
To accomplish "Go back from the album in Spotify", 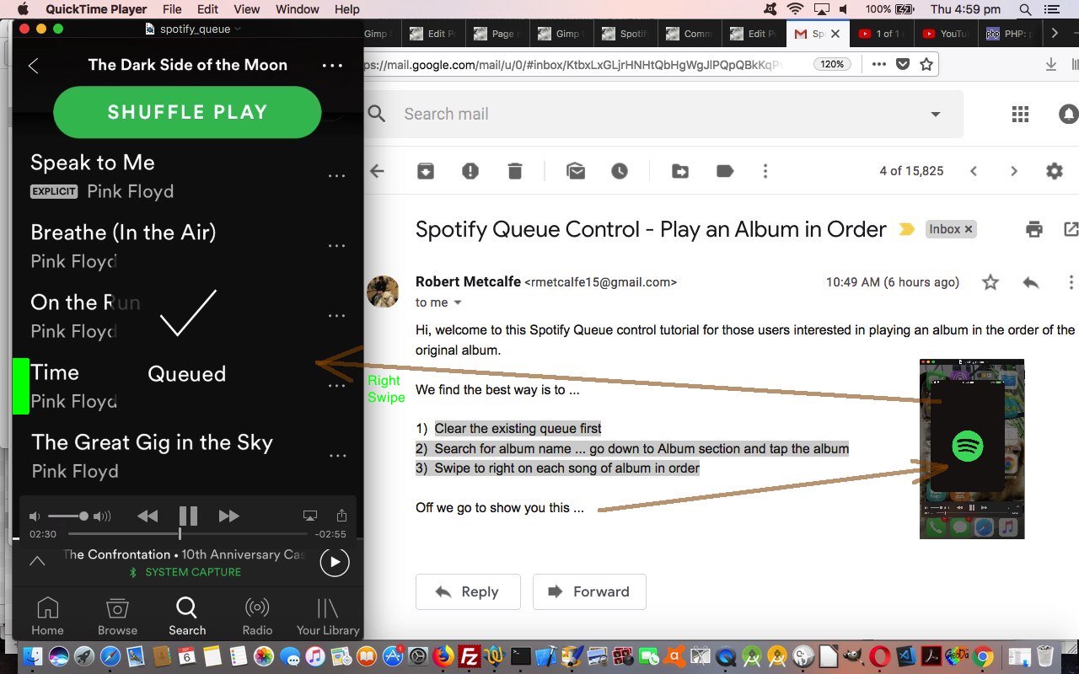I will [x=34, y=66].
